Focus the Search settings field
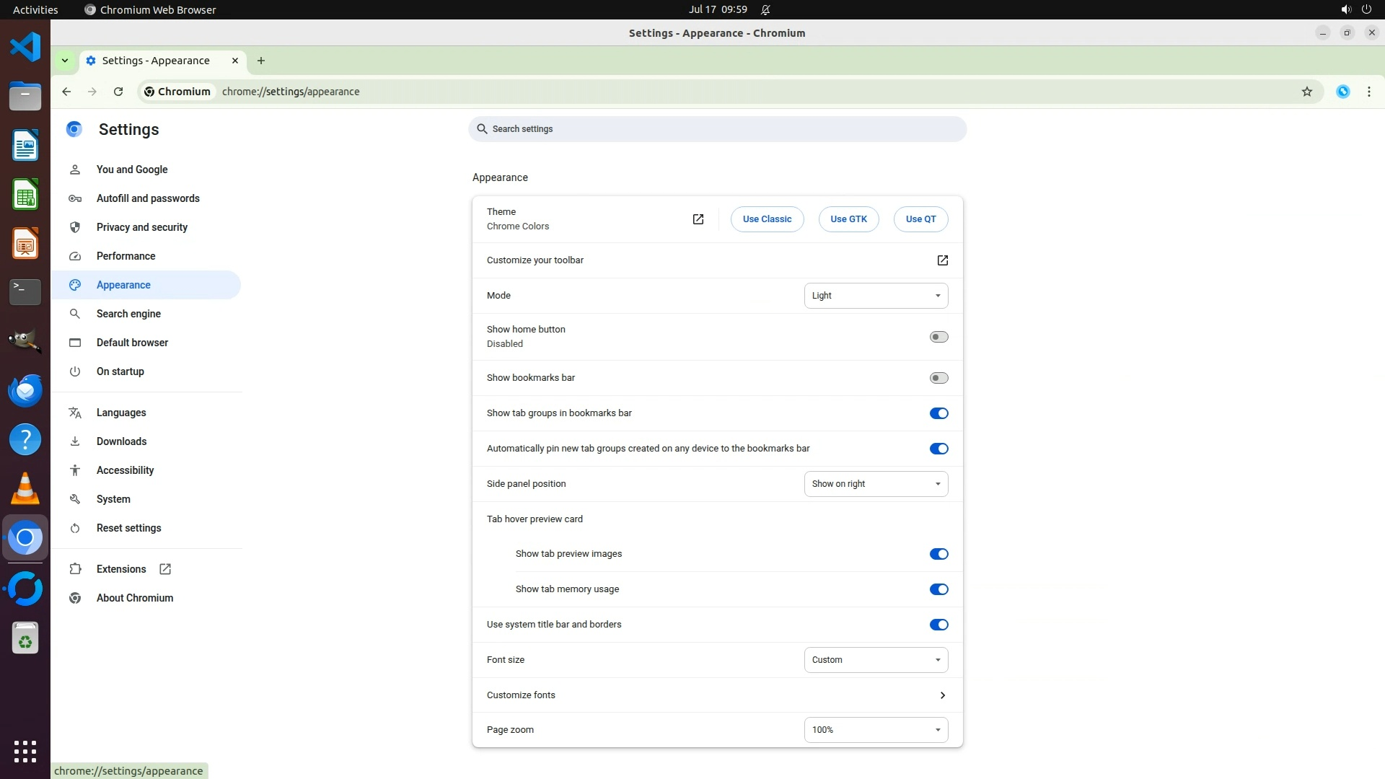Viewport: 1385px width, 779px height. 717,129
